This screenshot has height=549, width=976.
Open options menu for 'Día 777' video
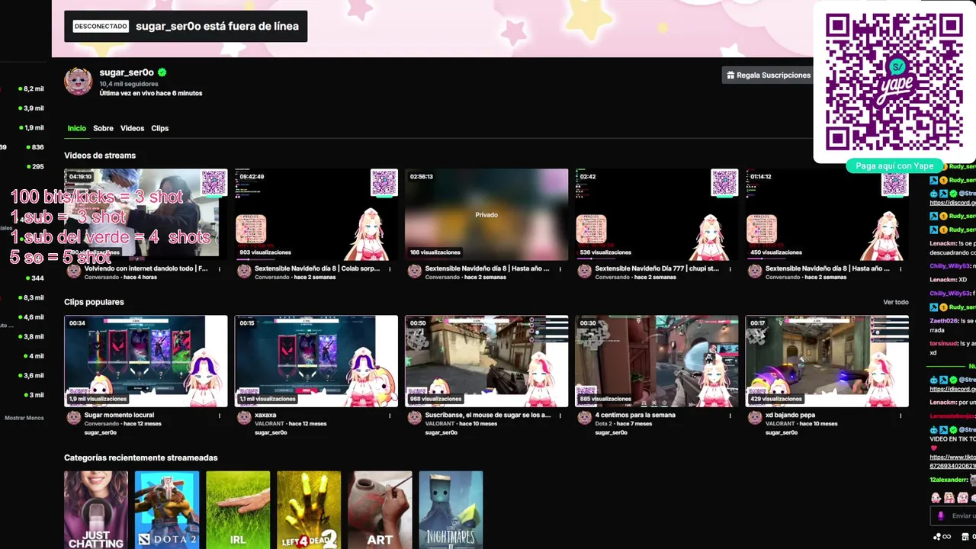[x=730, y=268]
